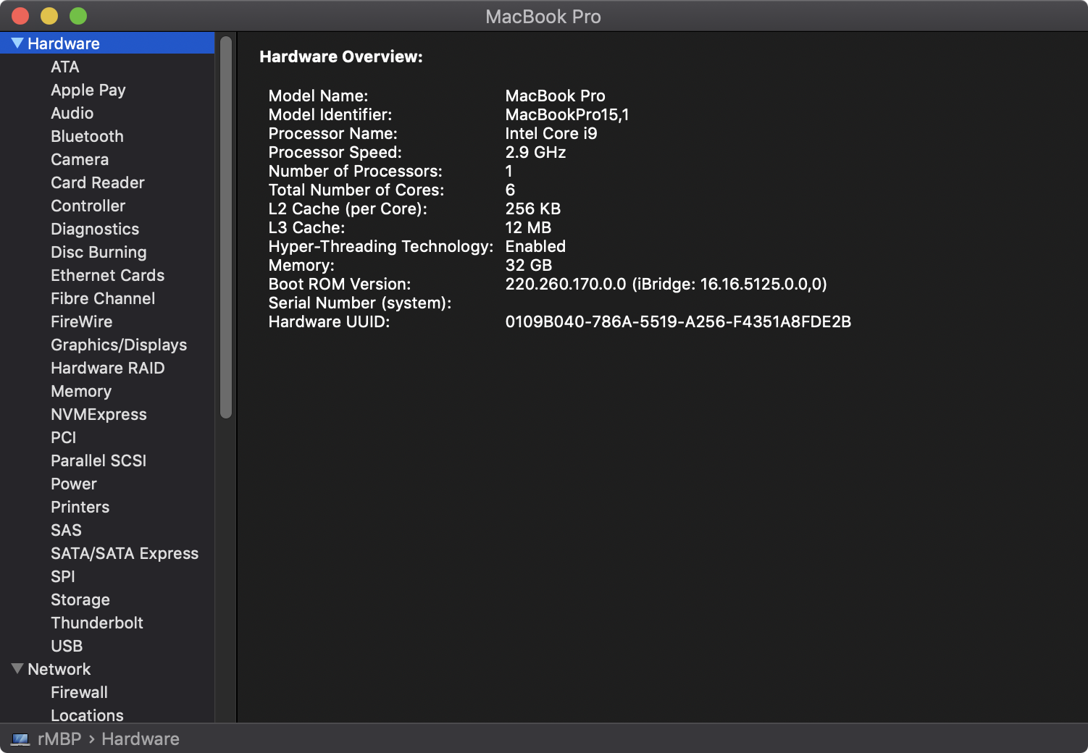This screenshot has width=1088, height=753.
Task: Click the sidebar vertical scrollbar thumb
Action: point(226,227)
